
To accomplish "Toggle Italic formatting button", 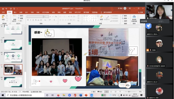I will click(31, 20).
